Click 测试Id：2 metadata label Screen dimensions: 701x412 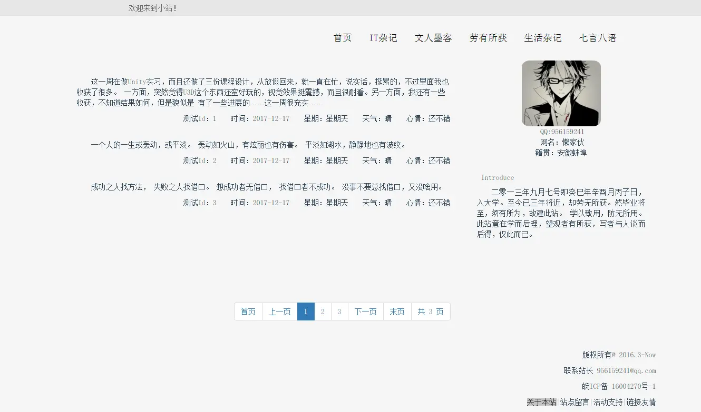200,160
